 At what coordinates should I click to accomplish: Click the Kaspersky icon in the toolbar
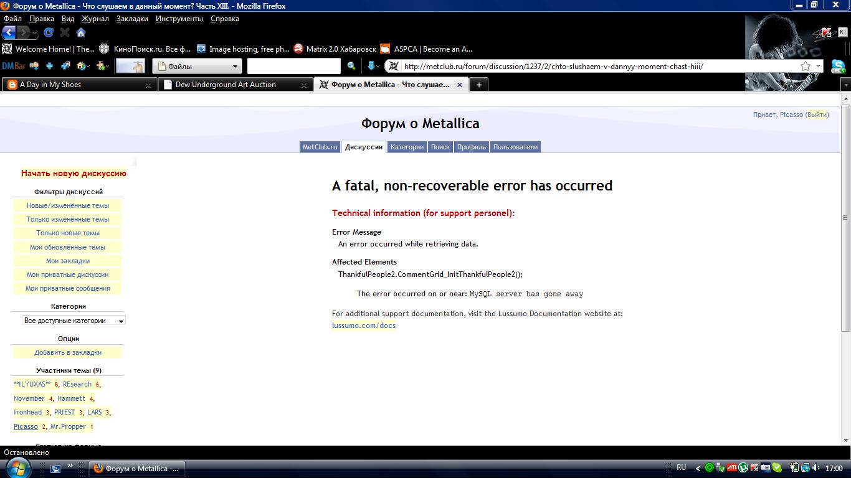[x=827, y=32]
